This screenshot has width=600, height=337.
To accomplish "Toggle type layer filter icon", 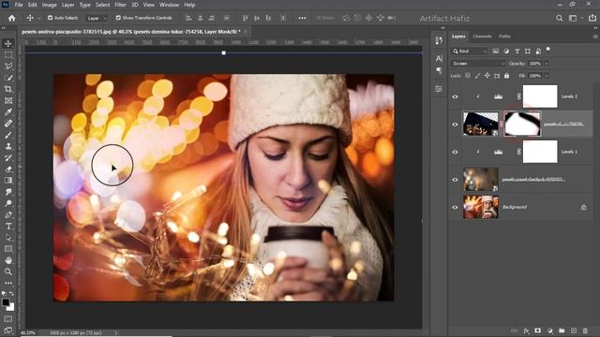I will (x=517, y=51).
